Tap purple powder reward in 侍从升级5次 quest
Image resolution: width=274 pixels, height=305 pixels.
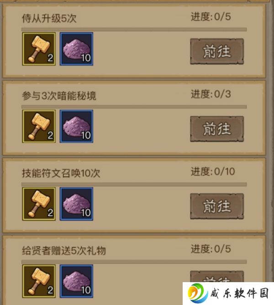[76, 49]
